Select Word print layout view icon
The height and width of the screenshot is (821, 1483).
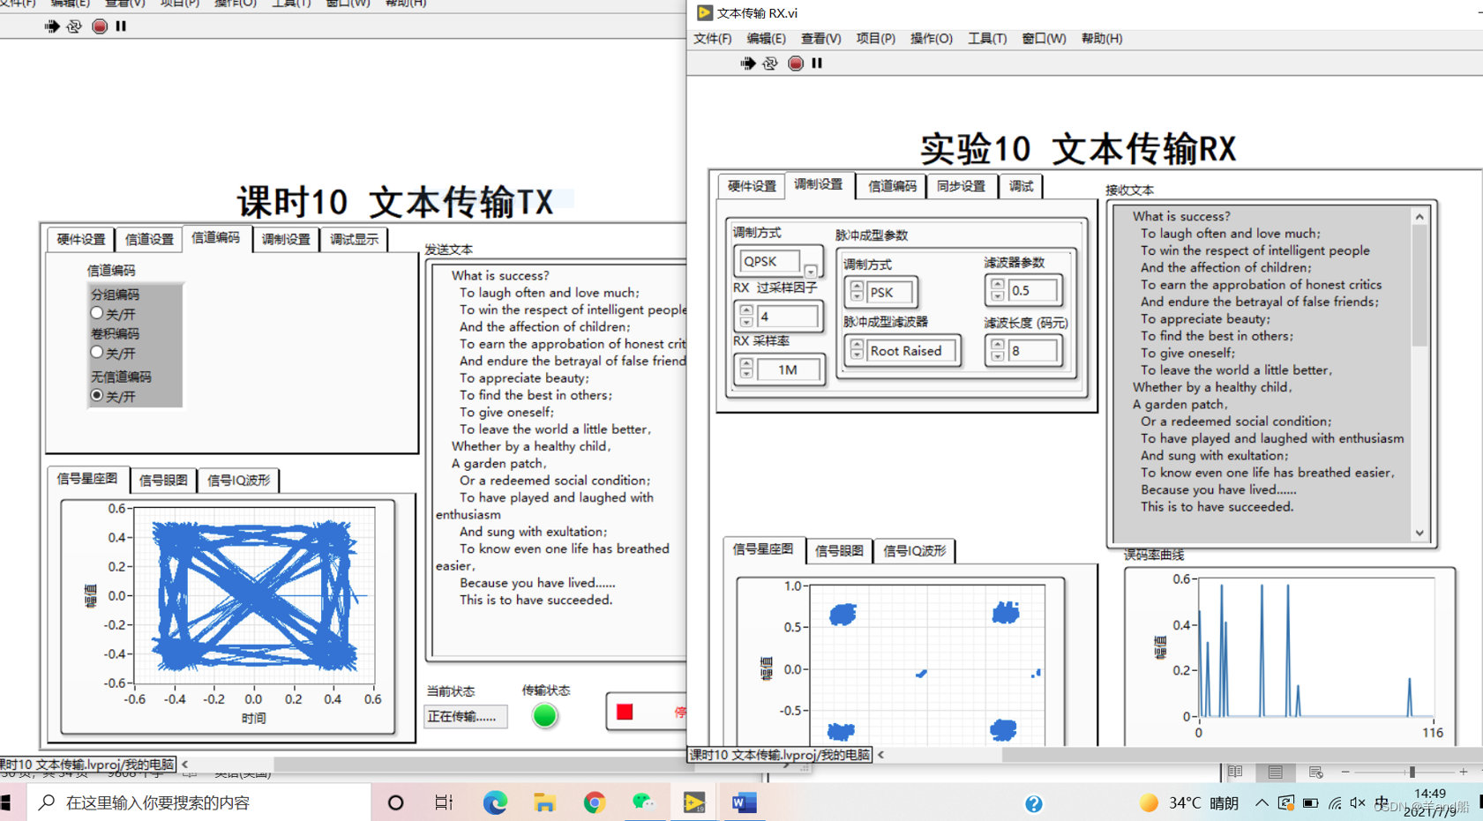pos(1276,772)
